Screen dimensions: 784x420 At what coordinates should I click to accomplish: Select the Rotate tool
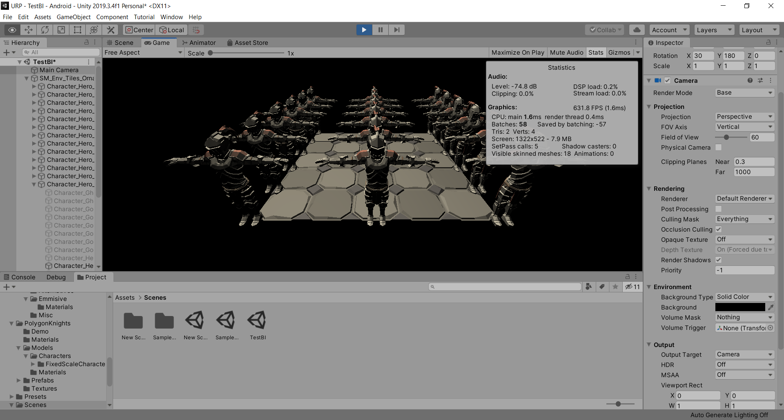pyautogui.click(x=45, y=30)
